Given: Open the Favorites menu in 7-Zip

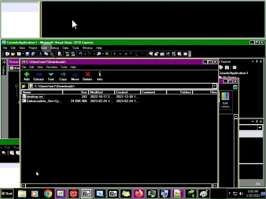Looking at the screenshot, I should (52, 67).
